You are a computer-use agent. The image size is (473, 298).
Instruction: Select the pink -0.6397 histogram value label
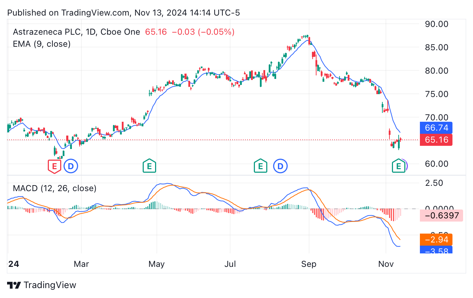(436, 215)
